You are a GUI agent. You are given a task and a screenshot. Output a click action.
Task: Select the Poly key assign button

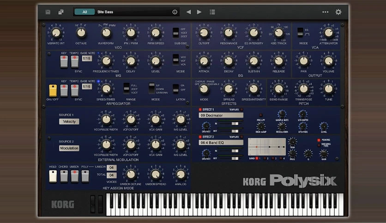[x=85, y=176]
